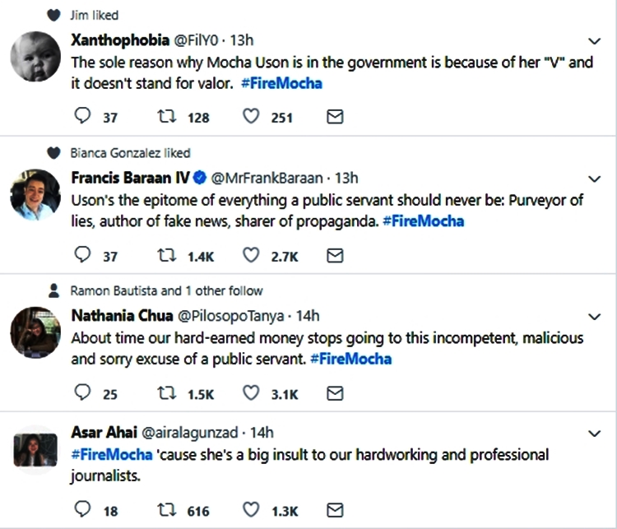The image size is (617, 529).
Task: Reply to Asar Ahai's tweet
Action: click(82, 510)
